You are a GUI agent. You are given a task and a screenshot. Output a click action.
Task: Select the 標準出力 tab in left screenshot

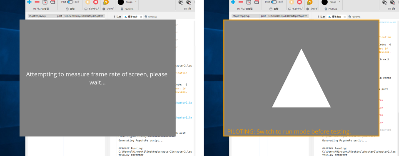click(131, 17)
